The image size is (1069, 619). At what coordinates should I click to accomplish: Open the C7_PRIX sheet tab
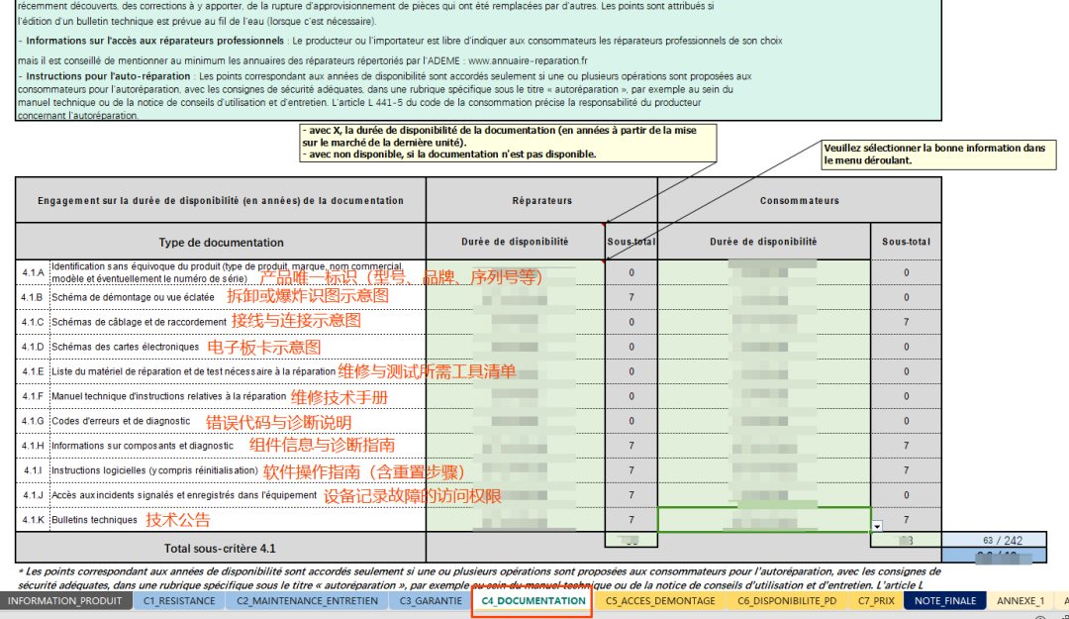pos(875,600)
